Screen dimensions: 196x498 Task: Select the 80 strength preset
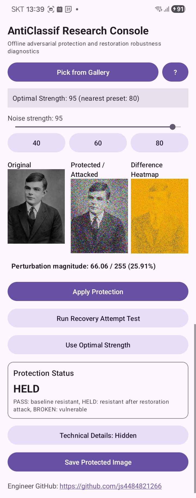click(160, 143)
